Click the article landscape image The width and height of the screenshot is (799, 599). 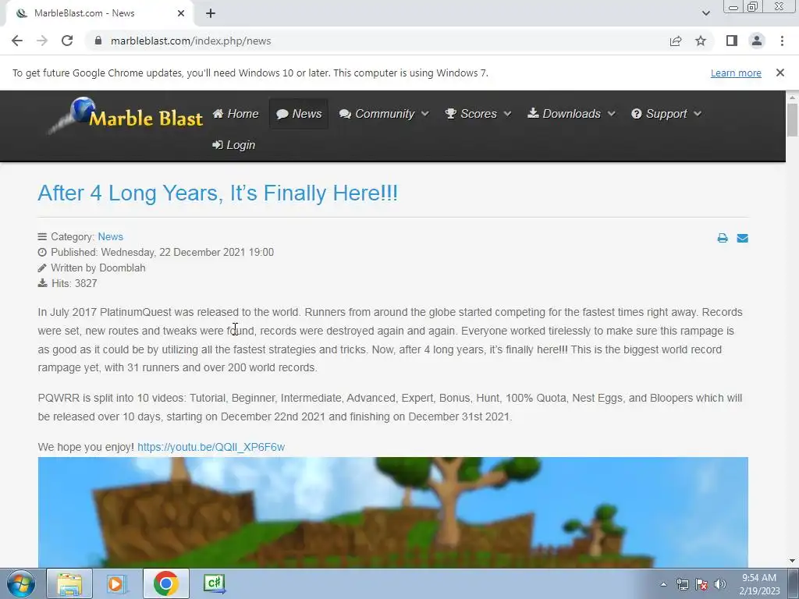(x=393, y=512)
